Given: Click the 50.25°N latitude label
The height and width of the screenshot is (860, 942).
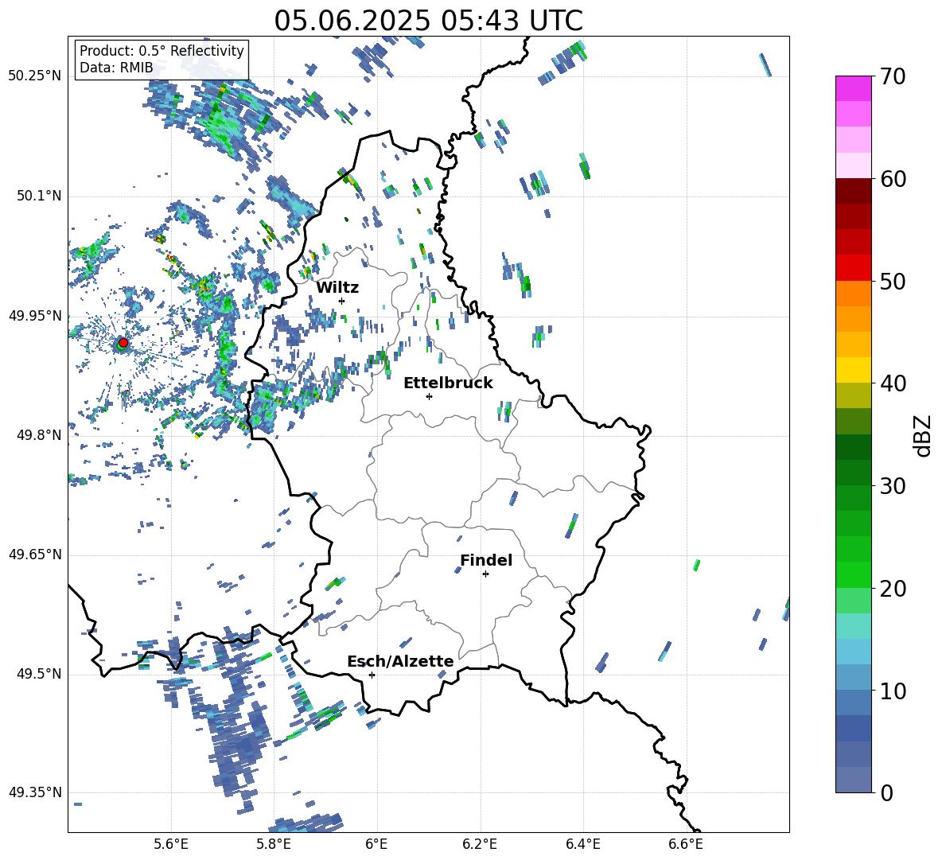Looking at the screenshot, I should (x=35, y=76).
